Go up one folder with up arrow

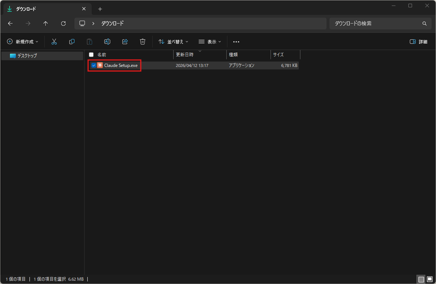coord(46,24)
